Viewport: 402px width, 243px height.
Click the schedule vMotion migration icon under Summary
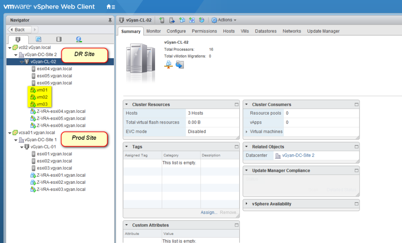[179, 65]
